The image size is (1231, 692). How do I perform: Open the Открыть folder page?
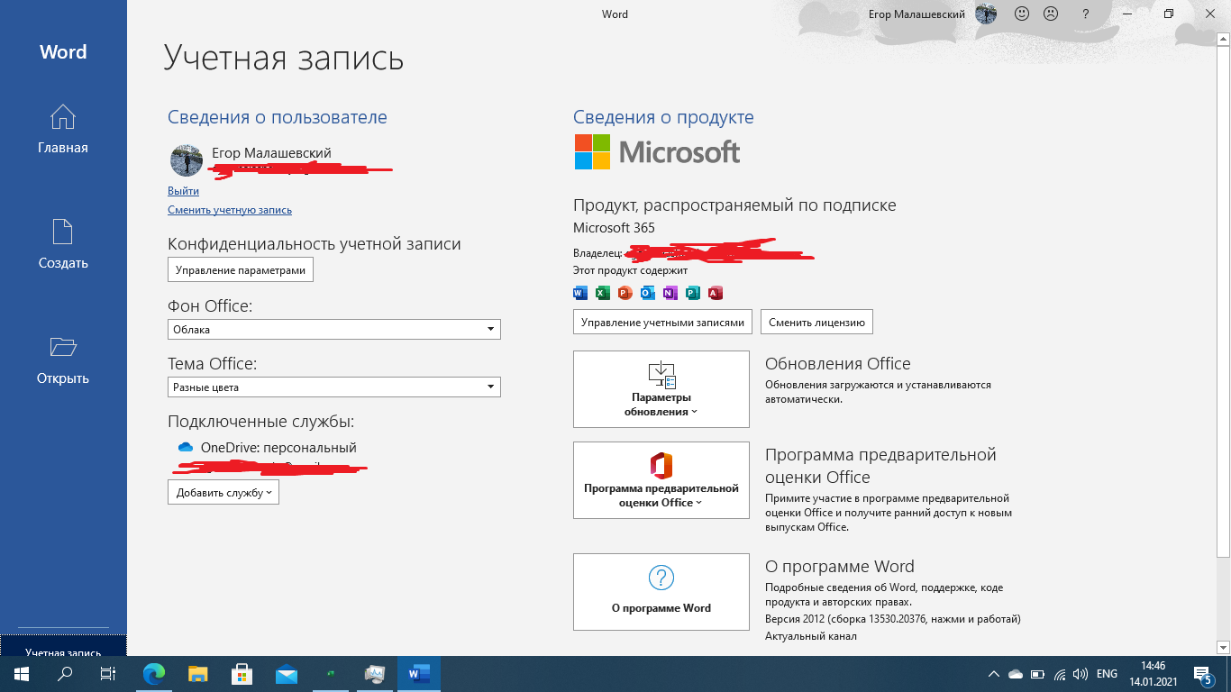pyautogui.click(x=63, y=360)
